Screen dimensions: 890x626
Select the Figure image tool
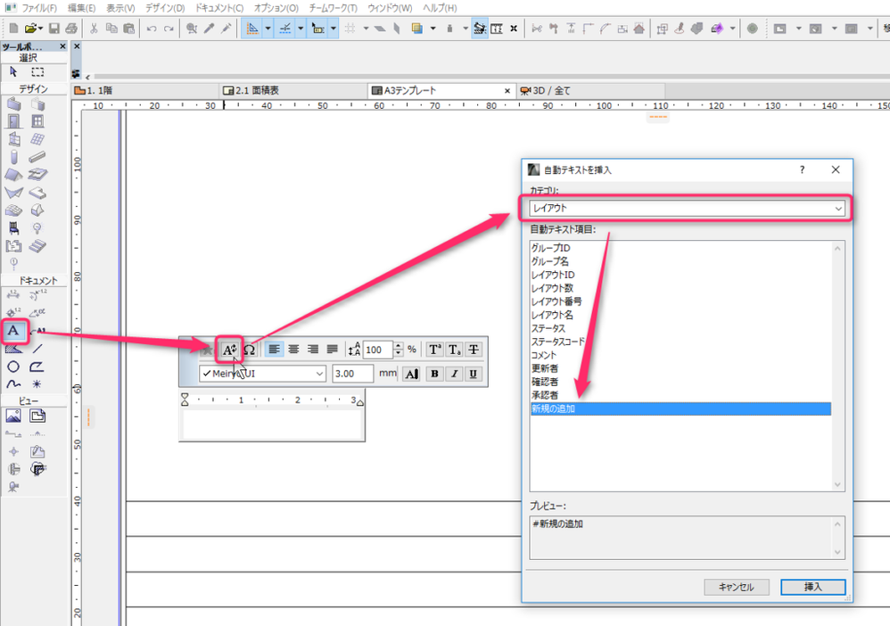click(x=13, y=416)
